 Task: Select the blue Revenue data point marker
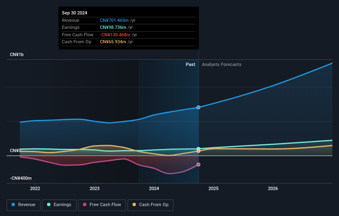[198, 107]
